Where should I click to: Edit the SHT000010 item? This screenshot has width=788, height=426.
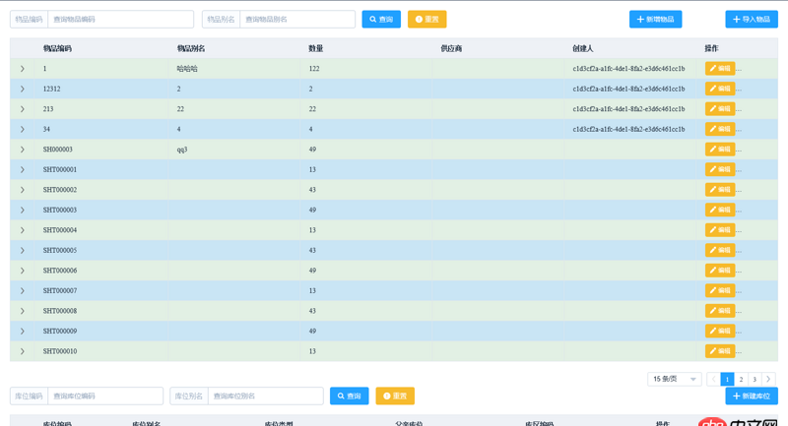720,350
